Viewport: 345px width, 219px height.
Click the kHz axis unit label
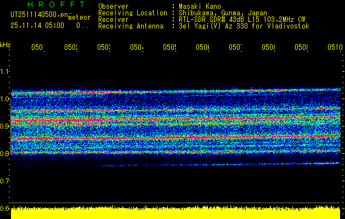(x=5, y=45)
